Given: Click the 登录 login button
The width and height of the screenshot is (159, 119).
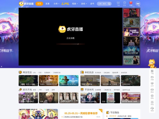Looking at the screenshot, I should [x=138, y=4].
